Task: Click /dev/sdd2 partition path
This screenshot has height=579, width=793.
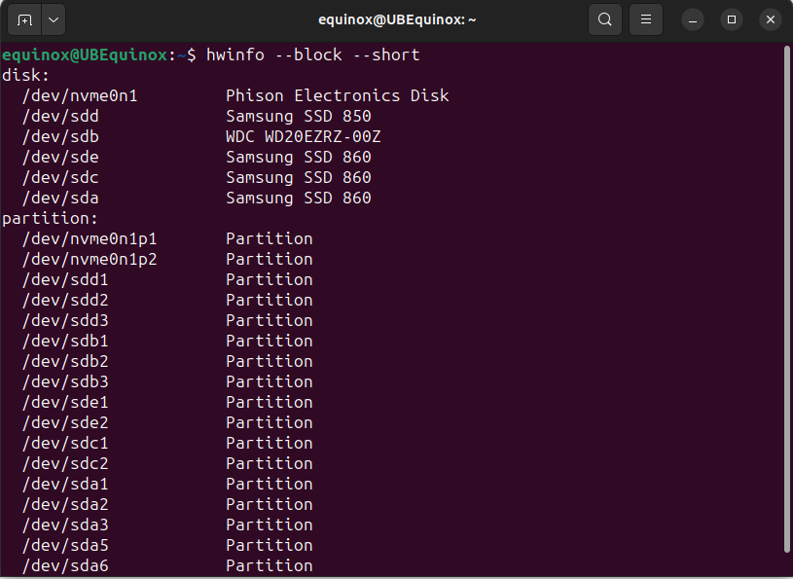Action: [x=65, y=300]
